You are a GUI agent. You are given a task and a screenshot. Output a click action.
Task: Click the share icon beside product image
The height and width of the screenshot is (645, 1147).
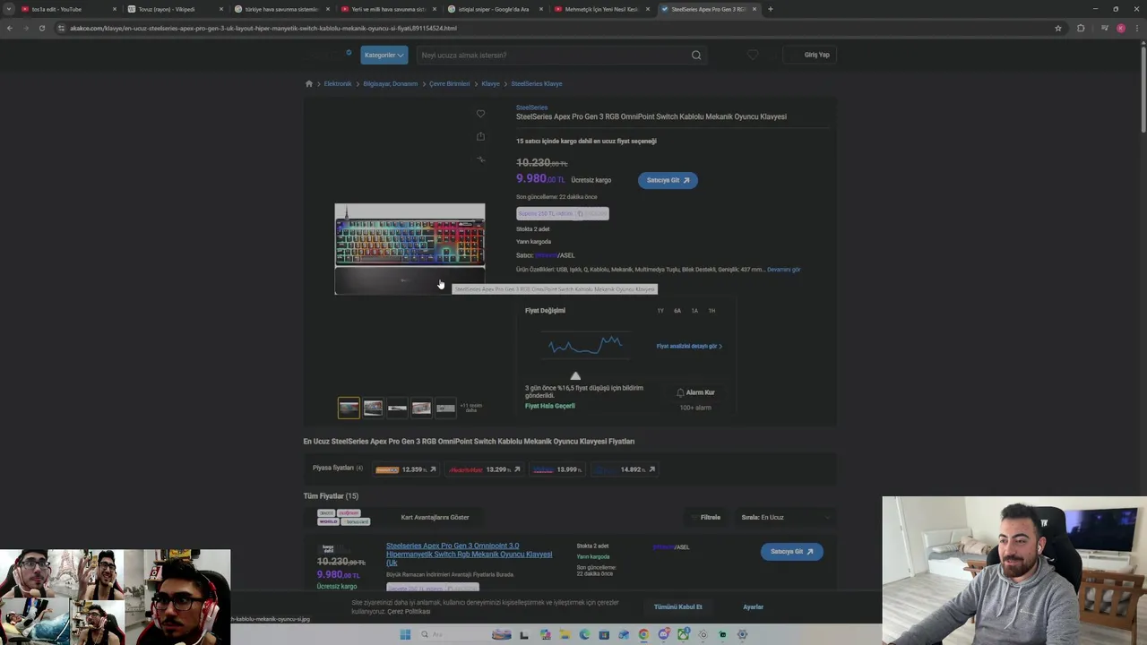[480, 136]
